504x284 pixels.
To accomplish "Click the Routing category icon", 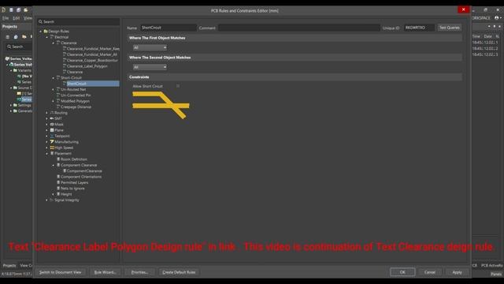I will tap(52, 113).
